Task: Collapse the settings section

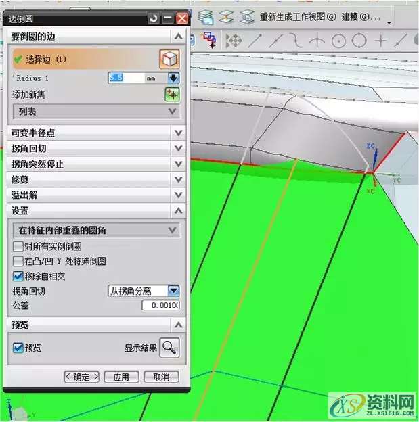Action: pyautogui.click(x=178, y=210)
